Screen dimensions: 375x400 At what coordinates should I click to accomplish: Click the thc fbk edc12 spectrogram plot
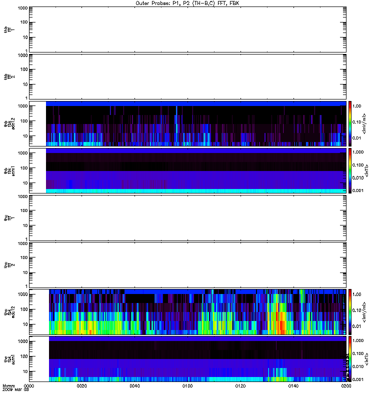click(188, 312)
